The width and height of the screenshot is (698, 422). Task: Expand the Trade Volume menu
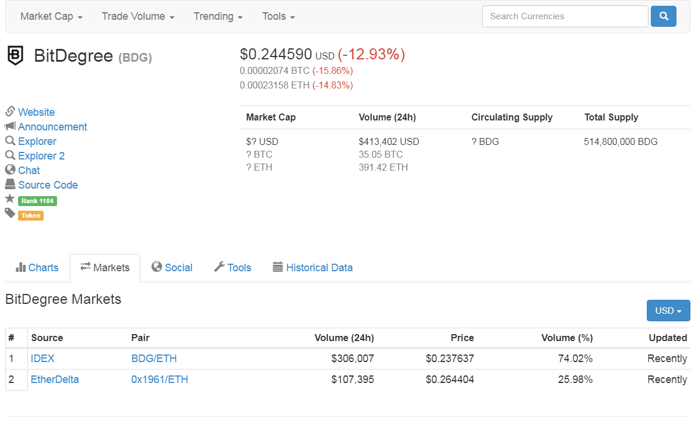click(138, 16)
